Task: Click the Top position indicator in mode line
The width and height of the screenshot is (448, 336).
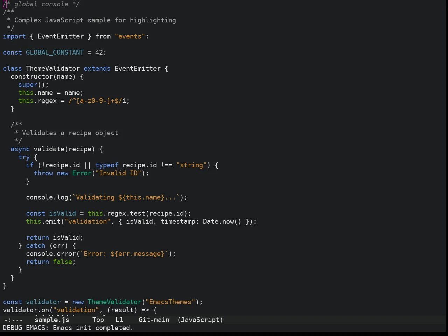Action: tap(98, 320)
